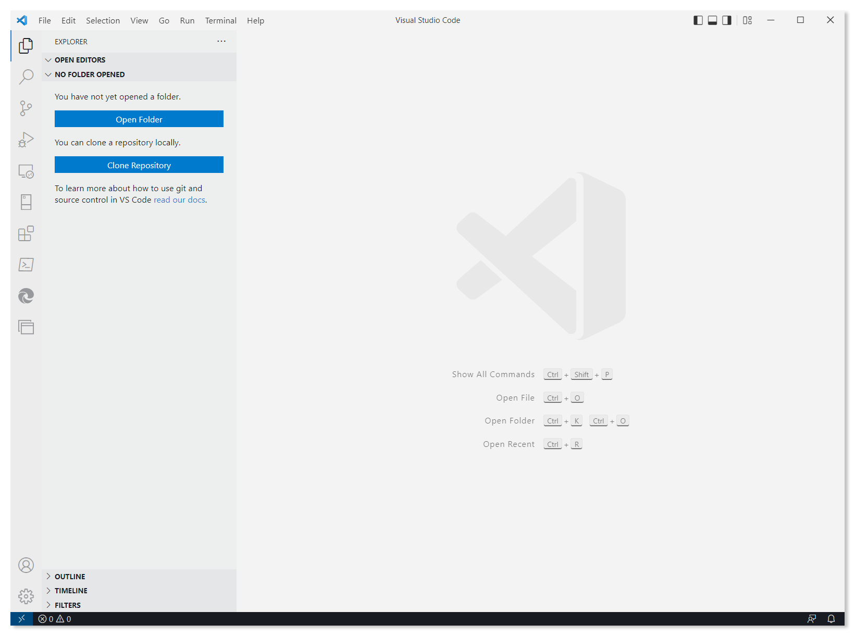The height and width of the screenshot is (636, 855).
Task: Expand the Timeline section
Action: (139, 591)
